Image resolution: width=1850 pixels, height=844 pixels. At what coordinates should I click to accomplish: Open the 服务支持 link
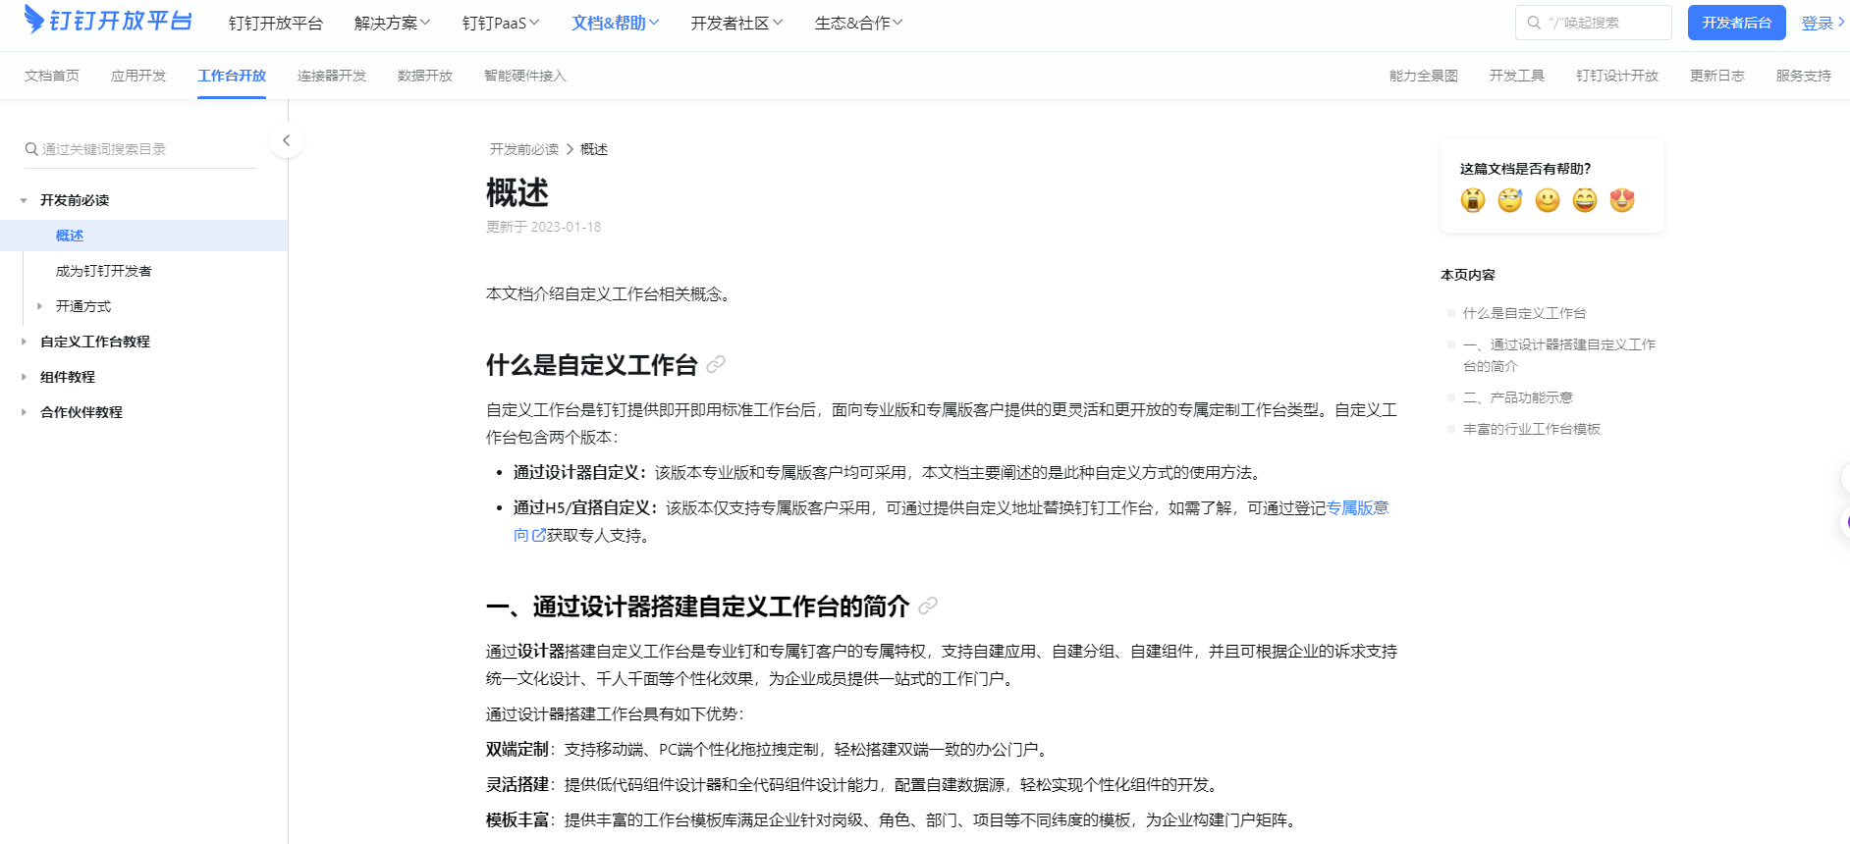tap(1804, 76)
